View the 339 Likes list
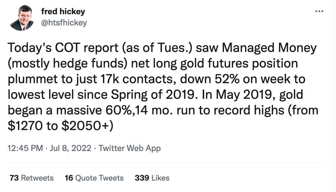This screenshot has width=336, height=192. coord(152,178)
